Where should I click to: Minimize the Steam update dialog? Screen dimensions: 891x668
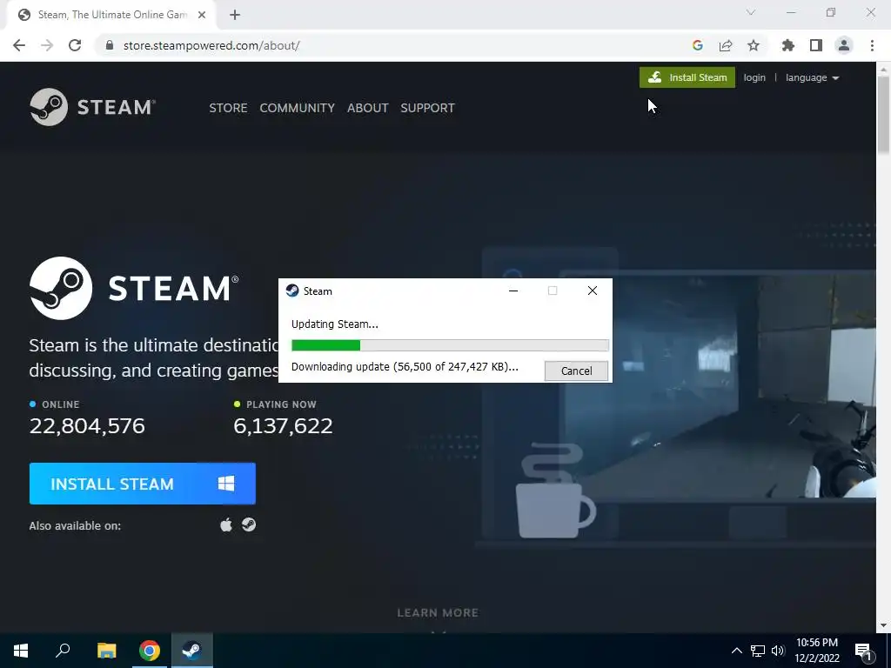click(x=513, y=291)
